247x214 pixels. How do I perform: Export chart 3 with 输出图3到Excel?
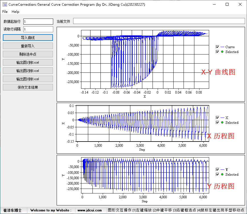pyautogui.click(x=28, y=79)
